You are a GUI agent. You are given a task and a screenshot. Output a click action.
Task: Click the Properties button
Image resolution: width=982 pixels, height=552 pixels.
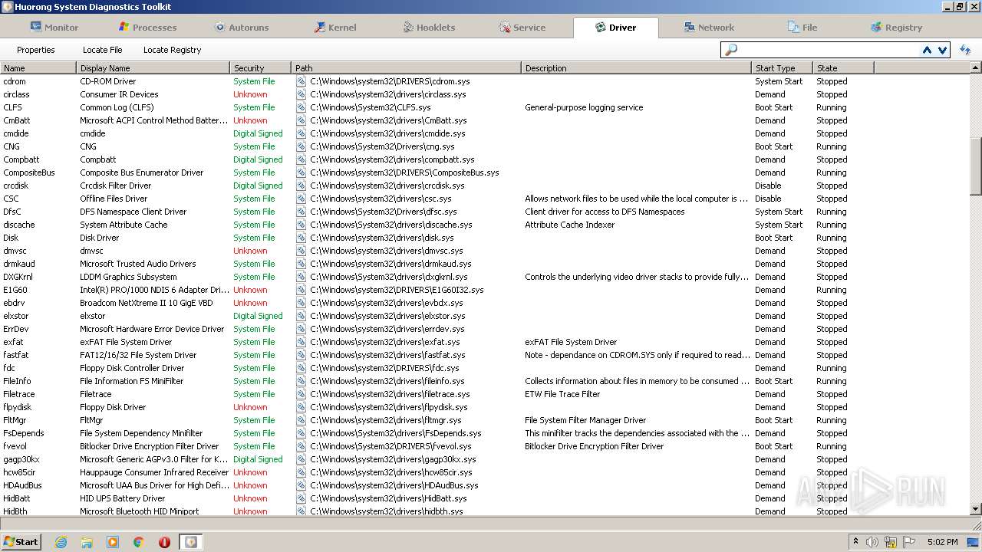[36, 50]
